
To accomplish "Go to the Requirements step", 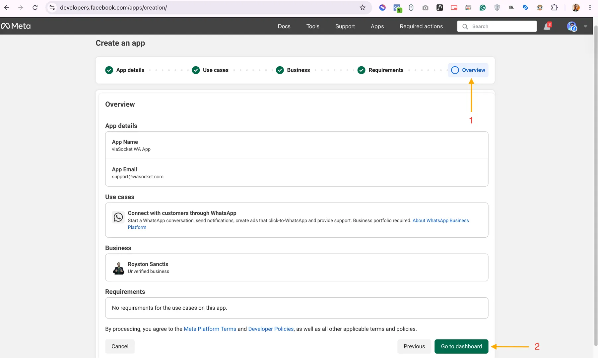I will tap(380, 70).
